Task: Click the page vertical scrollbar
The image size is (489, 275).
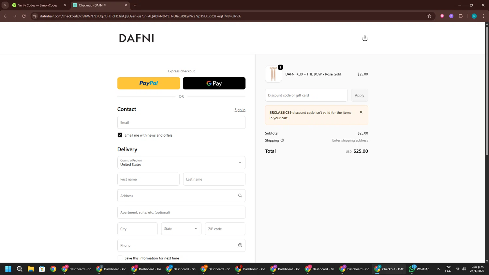Action: 487,91
